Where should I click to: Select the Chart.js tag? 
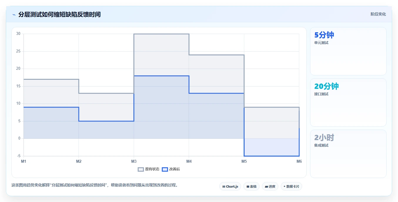pos(230,186)
